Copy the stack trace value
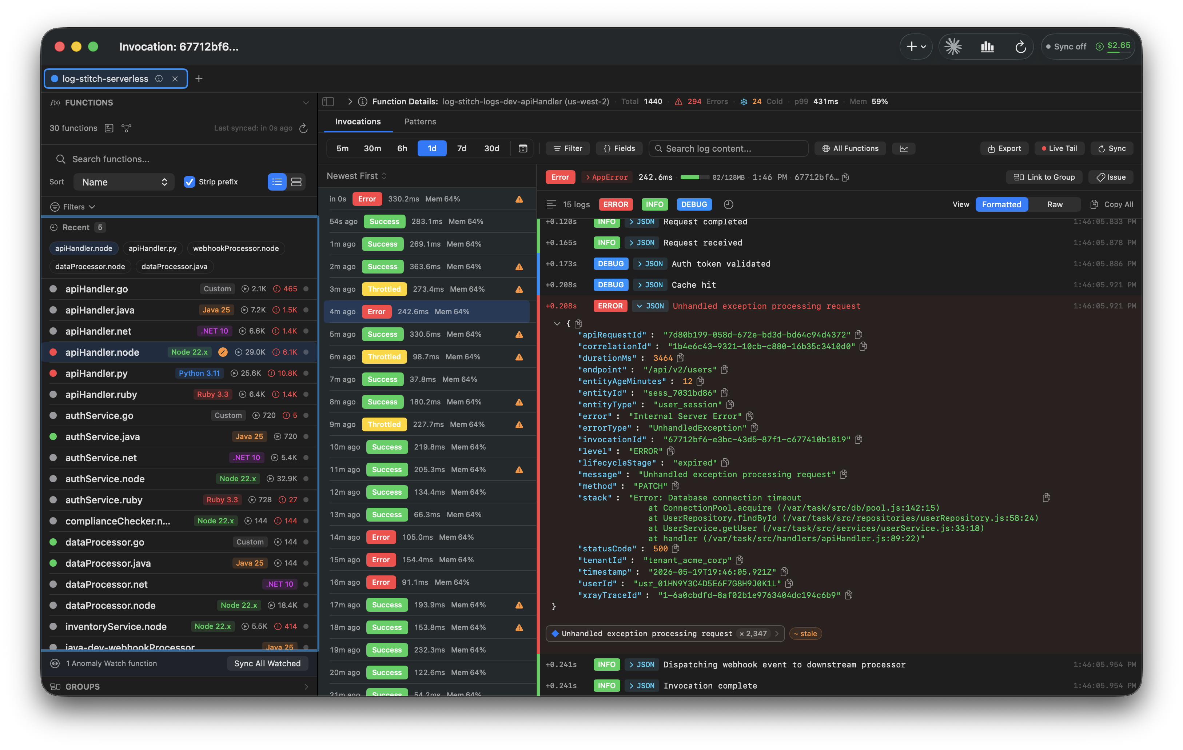This screenshot has width=1183, height=750. (1047, 498)
